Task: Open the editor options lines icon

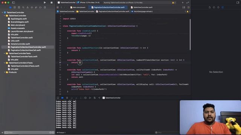Action: (x=184, y=7)
